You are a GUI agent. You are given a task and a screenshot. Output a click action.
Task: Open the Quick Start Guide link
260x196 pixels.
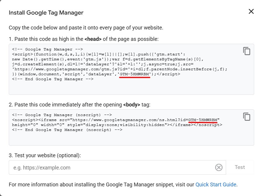point(216,184)
